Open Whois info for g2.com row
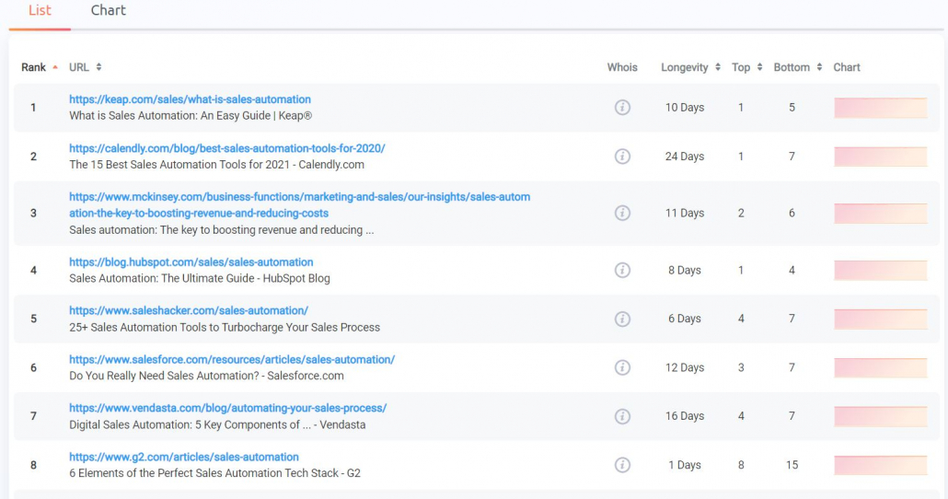The width and height of the screenshot is (948, 499). tap(622, 465)
